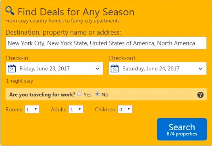Select No for traveling for work

tap(97, 94)
